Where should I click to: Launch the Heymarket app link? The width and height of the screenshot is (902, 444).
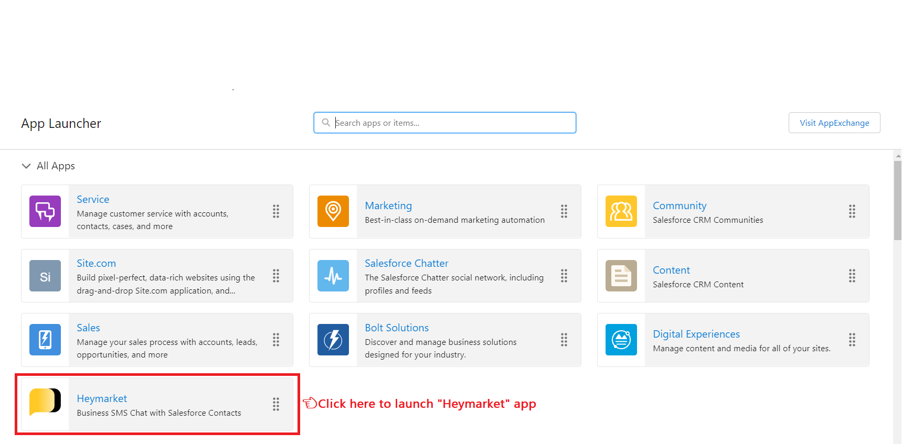coord(102,398)
